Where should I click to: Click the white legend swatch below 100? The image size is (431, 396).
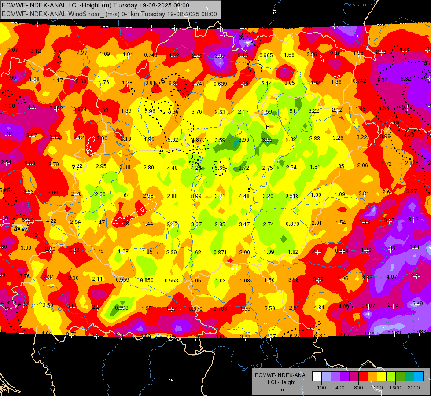click(317, 377)
